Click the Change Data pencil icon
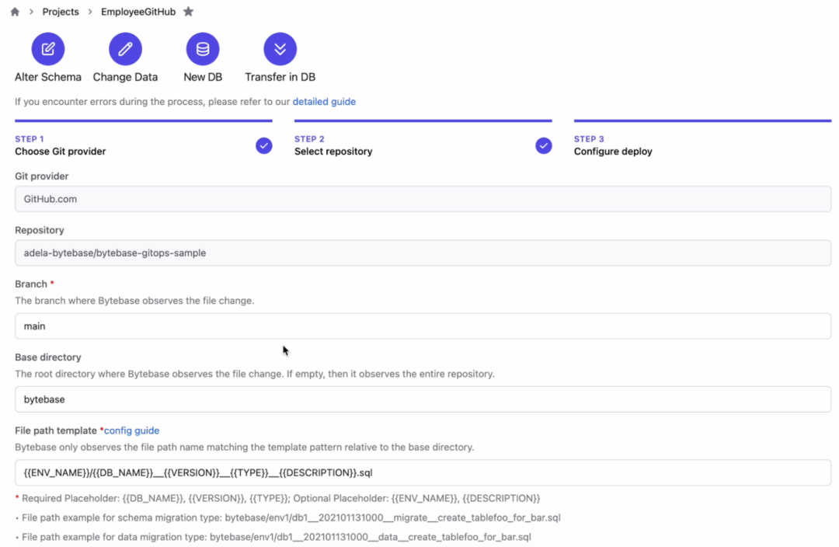Viewport: 839px width, 547px height. click(x=125, y=49)
